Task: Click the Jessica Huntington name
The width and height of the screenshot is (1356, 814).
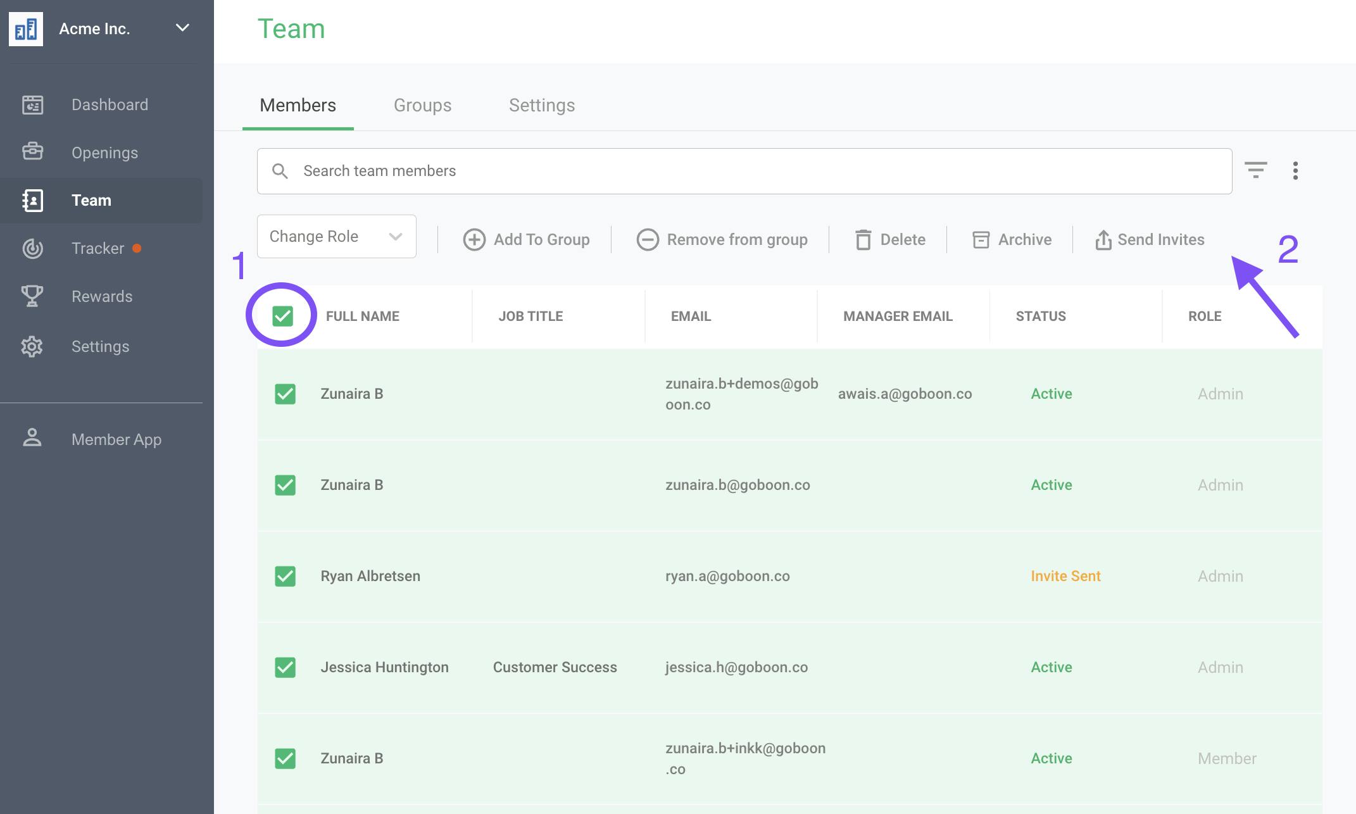Action: point(384,667)
